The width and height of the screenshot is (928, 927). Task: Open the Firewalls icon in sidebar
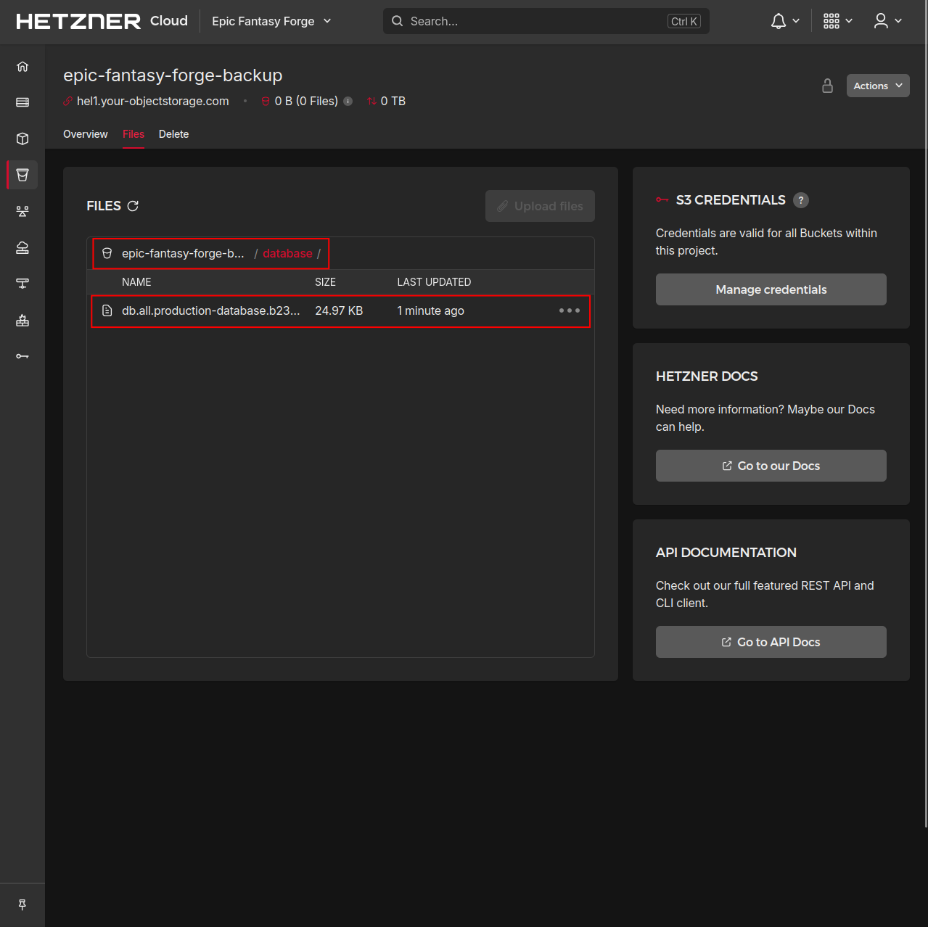coord(22,320)
